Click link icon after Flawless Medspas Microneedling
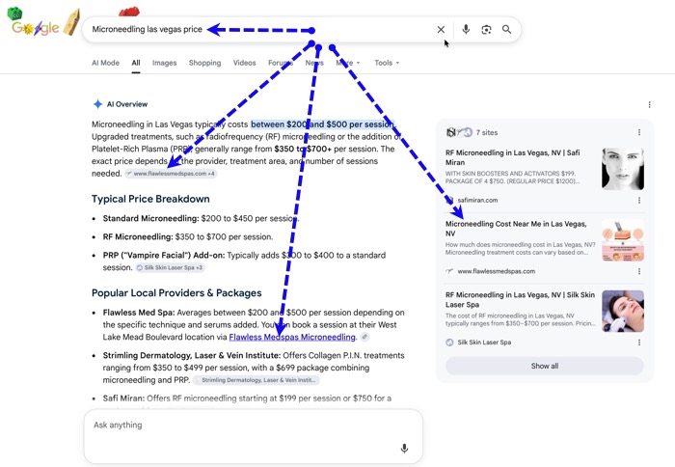Viewport: 675px width, 467px height. coord(364,337)
